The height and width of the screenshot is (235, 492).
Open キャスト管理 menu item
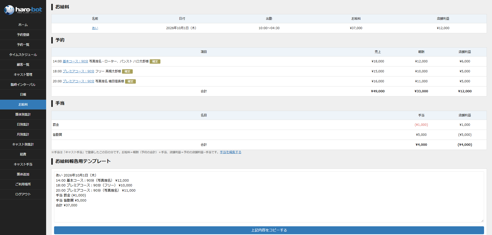pyautogui.click(x=23, y=75)
